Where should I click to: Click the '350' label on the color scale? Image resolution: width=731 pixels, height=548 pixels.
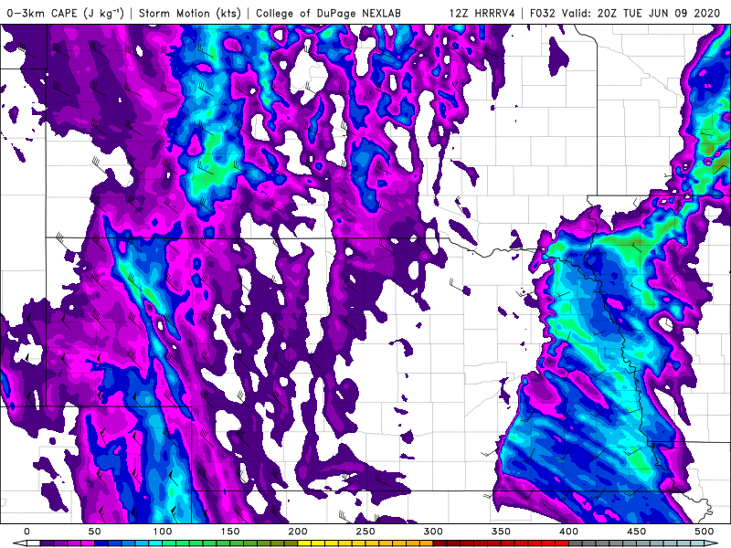(501, 532)
